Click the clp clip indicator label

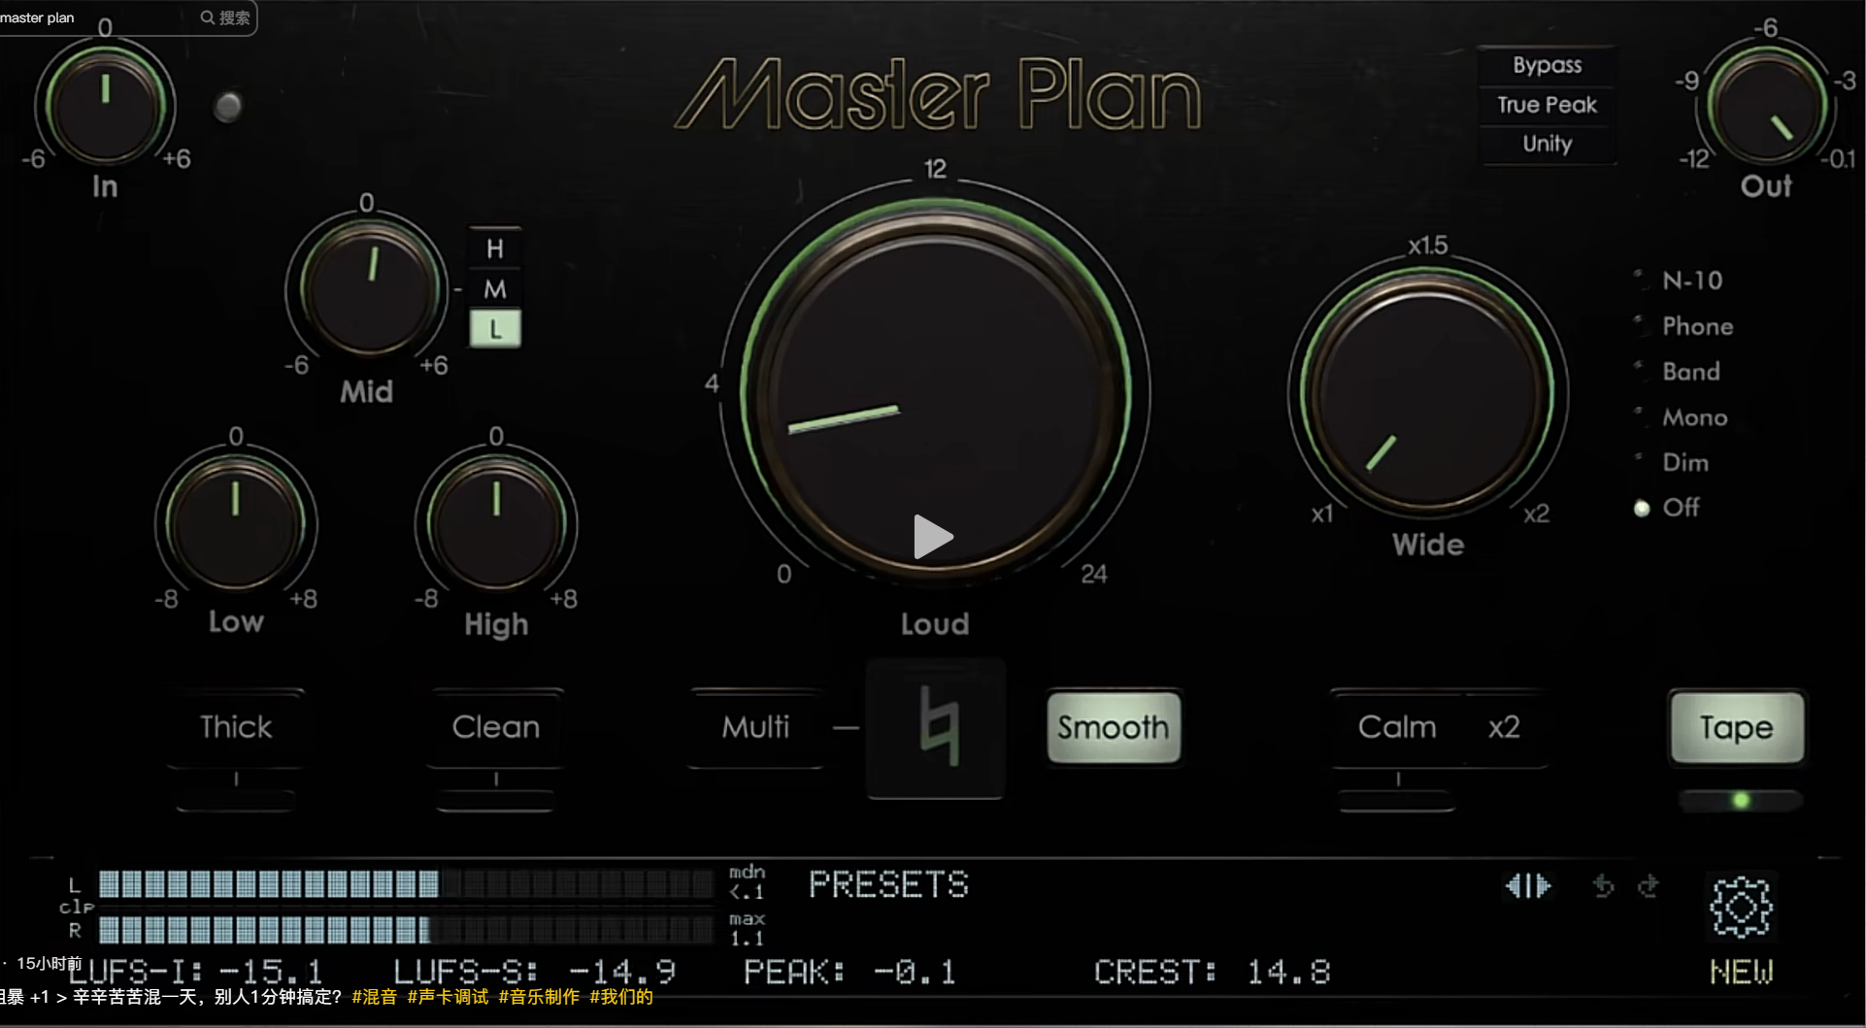76,907
